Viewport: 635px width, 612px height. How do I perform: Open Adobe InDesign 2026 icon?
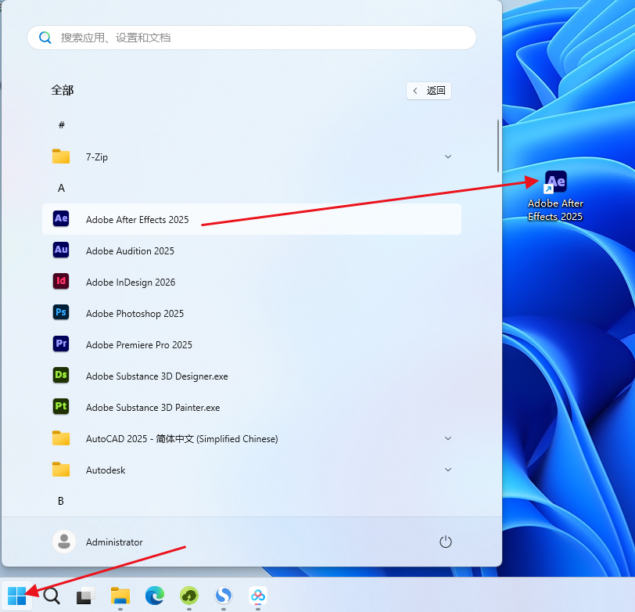[x=61, y=281]
